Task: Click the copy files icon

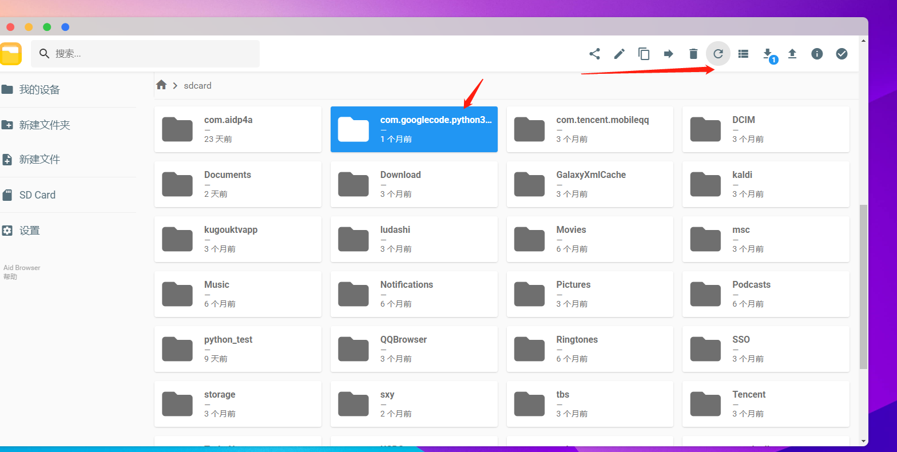Action: pos(644,54)
